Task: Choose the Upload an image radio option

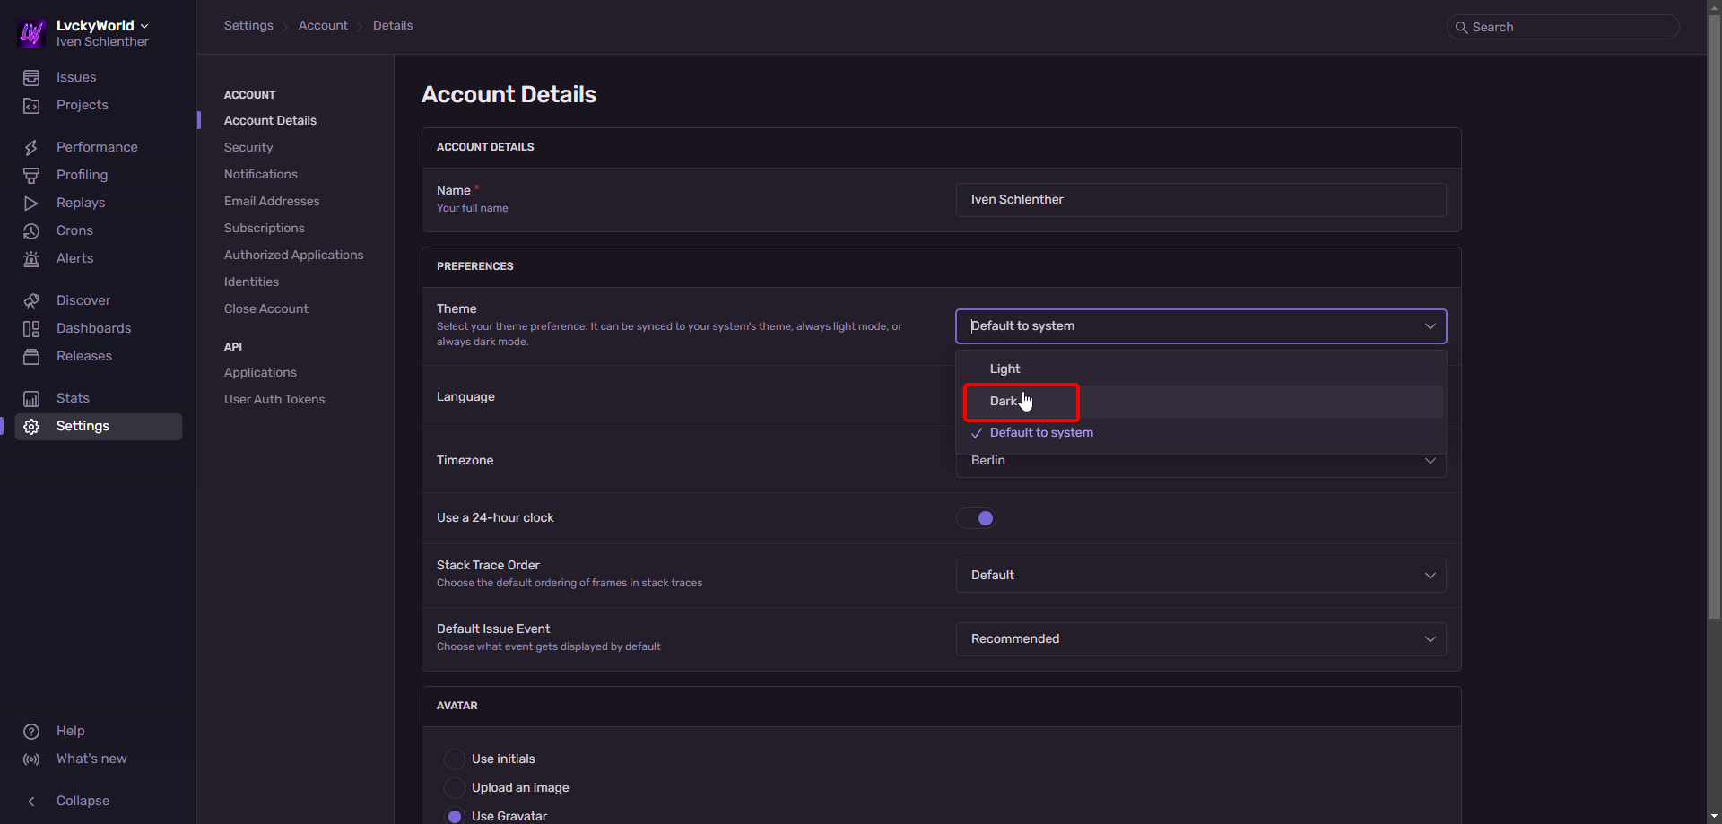Action: tap(455, 788)
